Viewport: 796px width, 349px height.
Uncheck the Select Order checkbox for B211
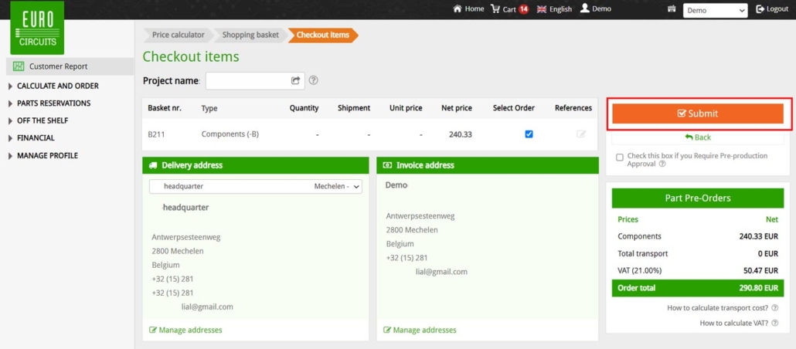point(529,134)
